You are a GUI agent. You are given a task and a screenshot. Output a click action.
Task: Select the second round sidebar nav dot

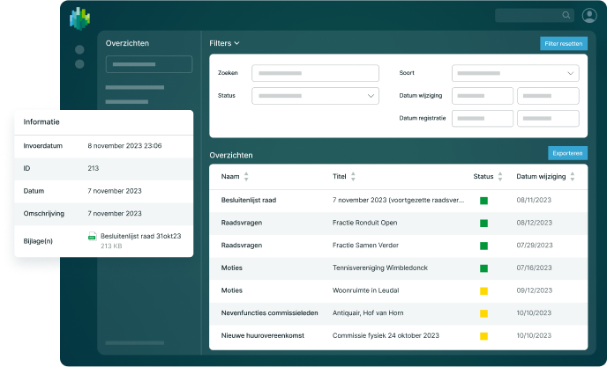coord(79,64)
